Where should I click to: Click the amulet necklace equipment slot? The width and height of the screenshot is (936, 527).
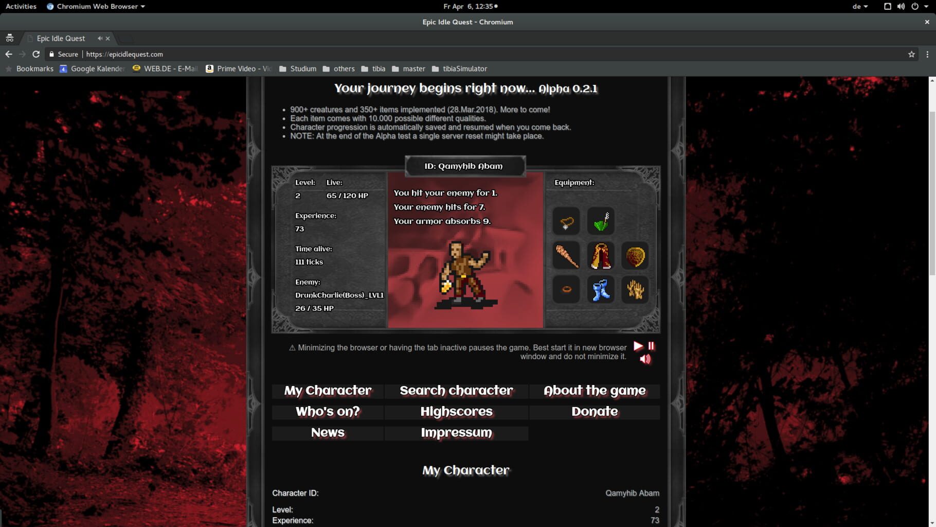(x=566, y=222)
